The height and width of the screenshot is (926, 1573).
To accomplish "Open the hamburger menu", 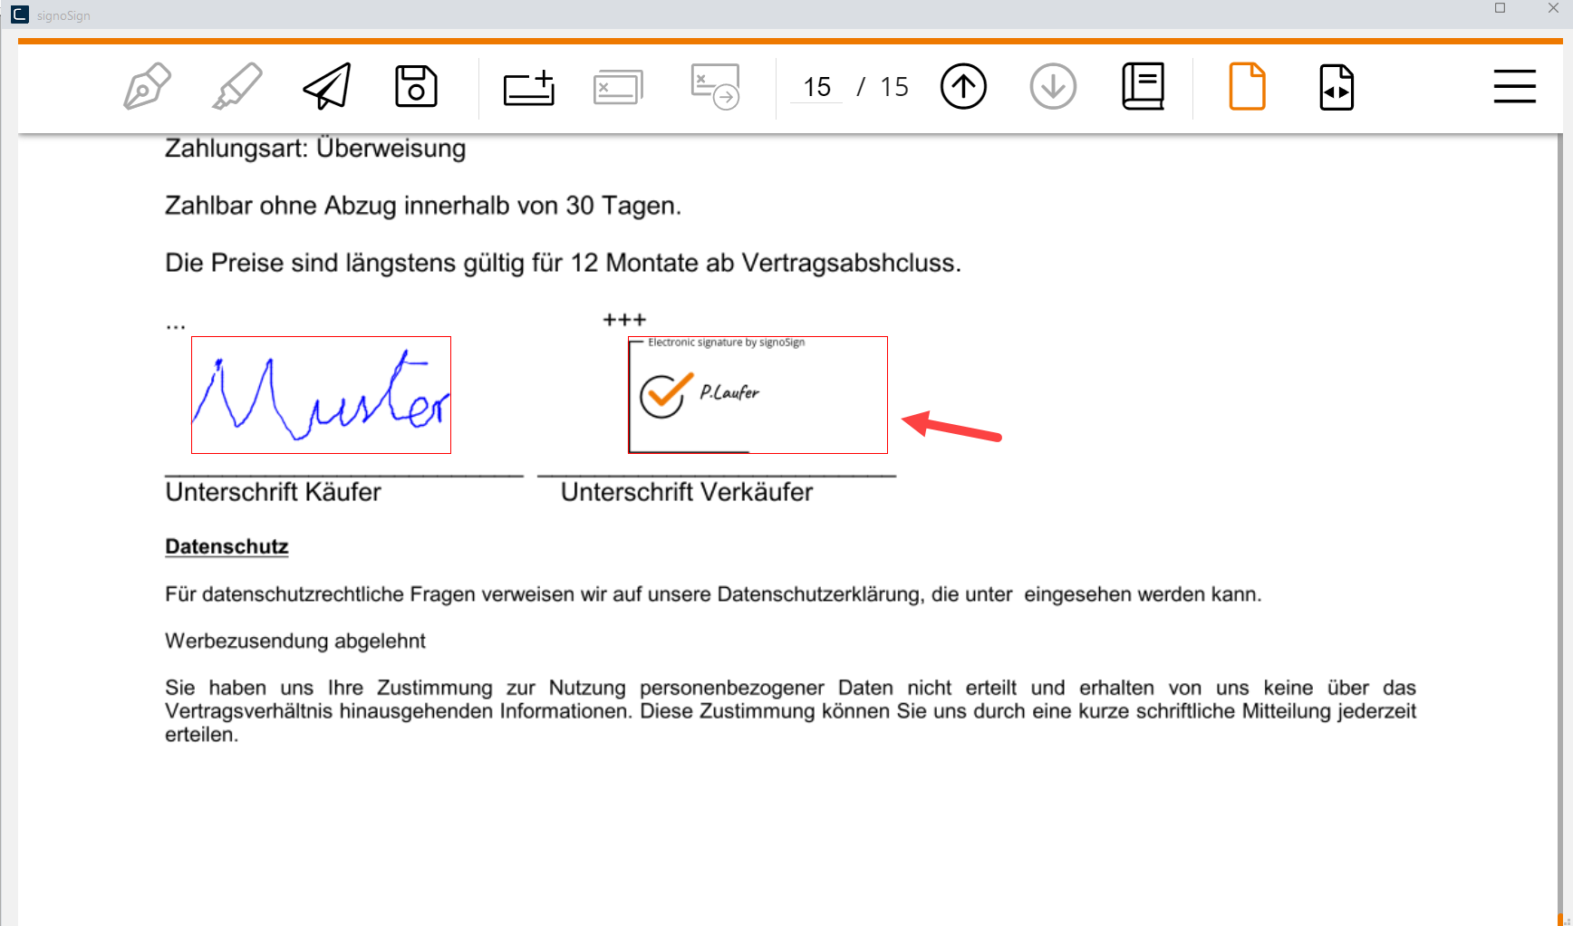I will click(1514, 87).
